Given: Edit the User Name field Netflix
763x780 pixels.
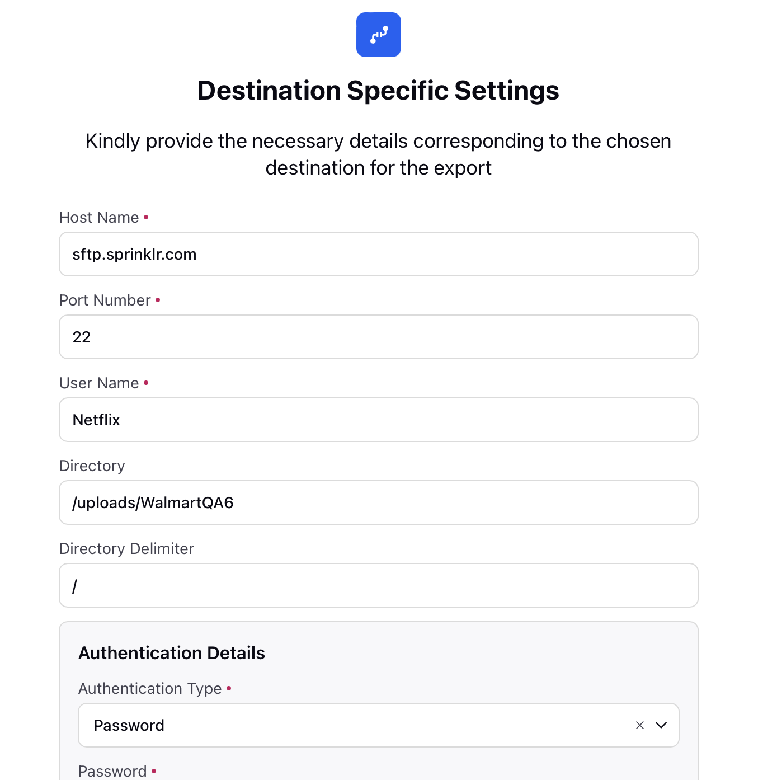Looking at the screenshot, I should coord(379,420).
